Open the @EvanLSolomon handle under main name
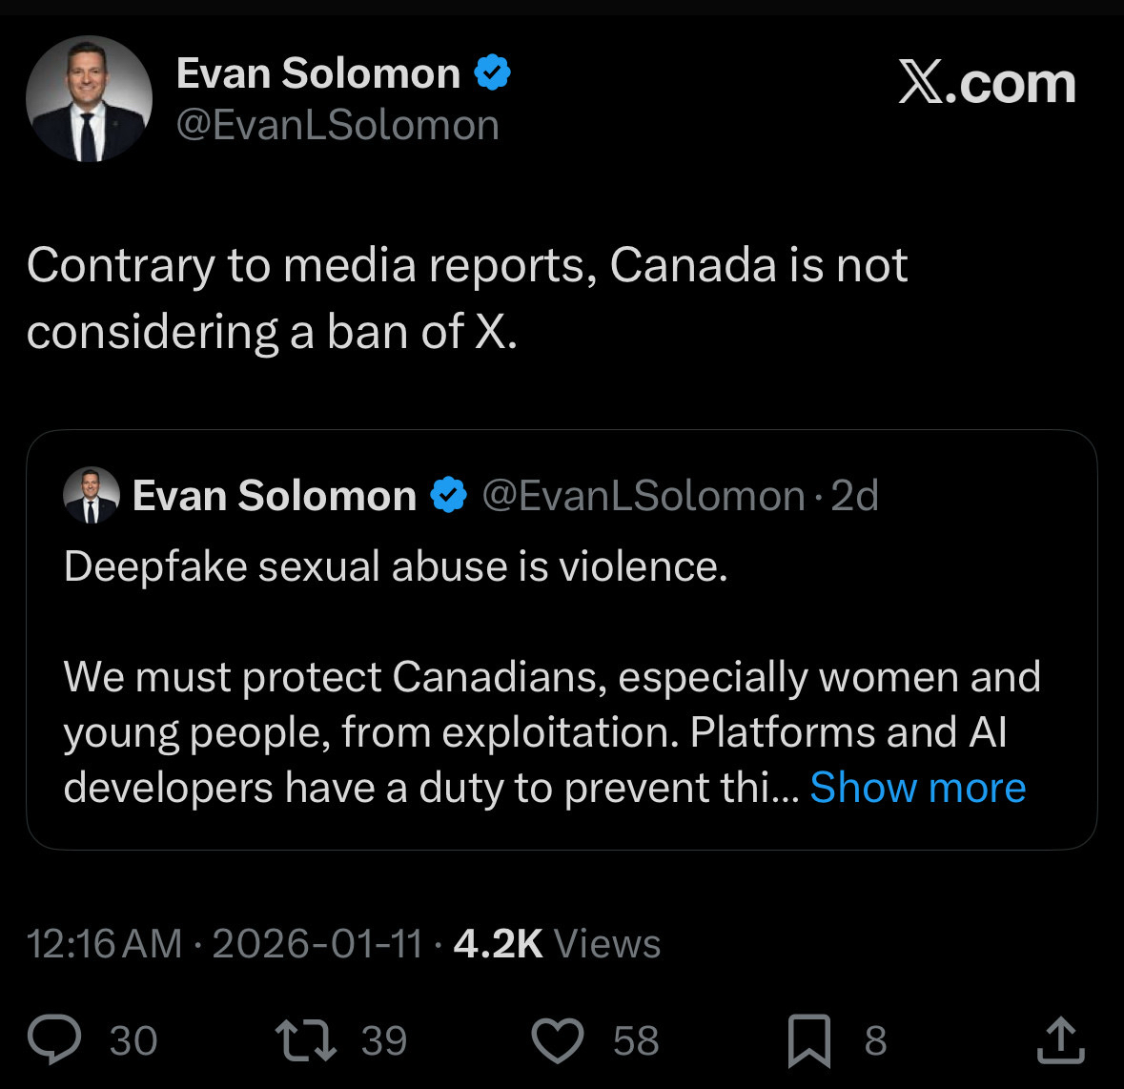1124x1089 pixels. (337, 125)
